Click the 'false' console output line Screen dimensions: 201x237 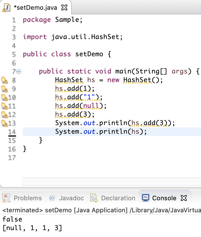click(x=12, y=219)
